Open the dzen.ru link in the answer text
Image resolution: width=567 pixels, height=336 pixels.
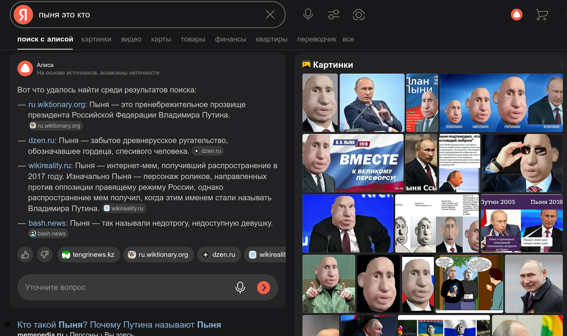coord(41,140)
